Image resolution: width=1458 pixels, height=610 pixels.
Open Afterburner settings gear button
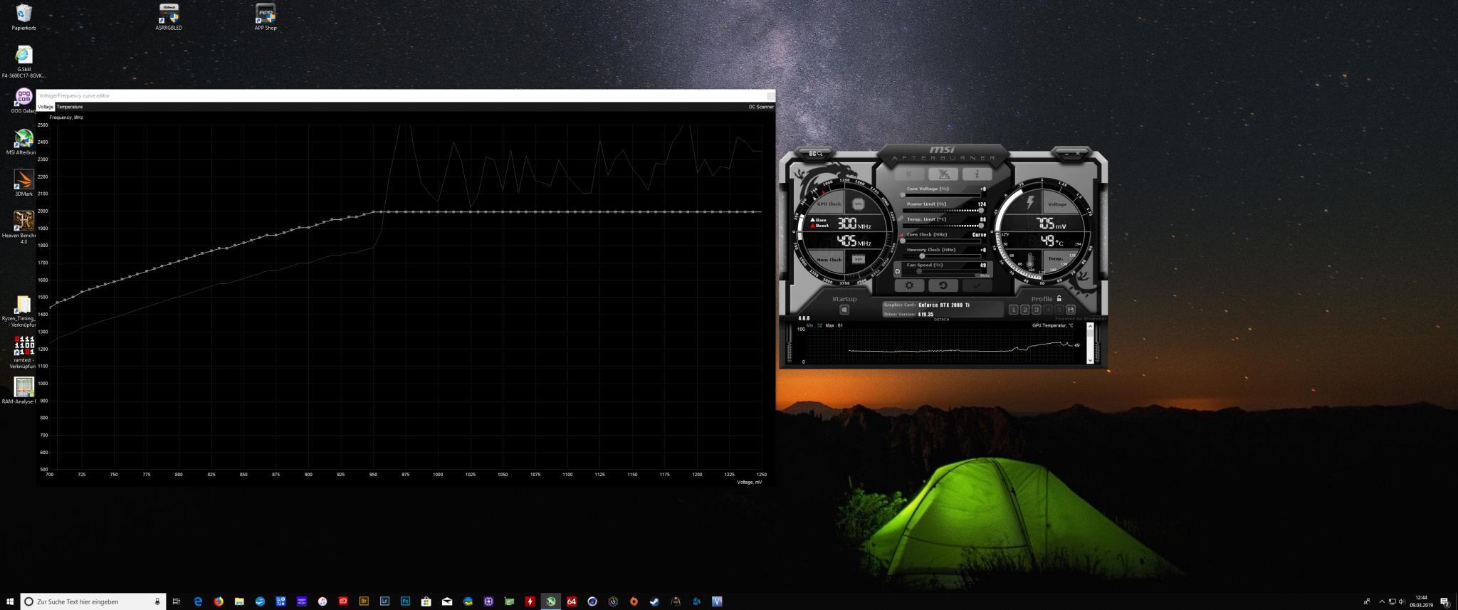click(x=909, y=285)
